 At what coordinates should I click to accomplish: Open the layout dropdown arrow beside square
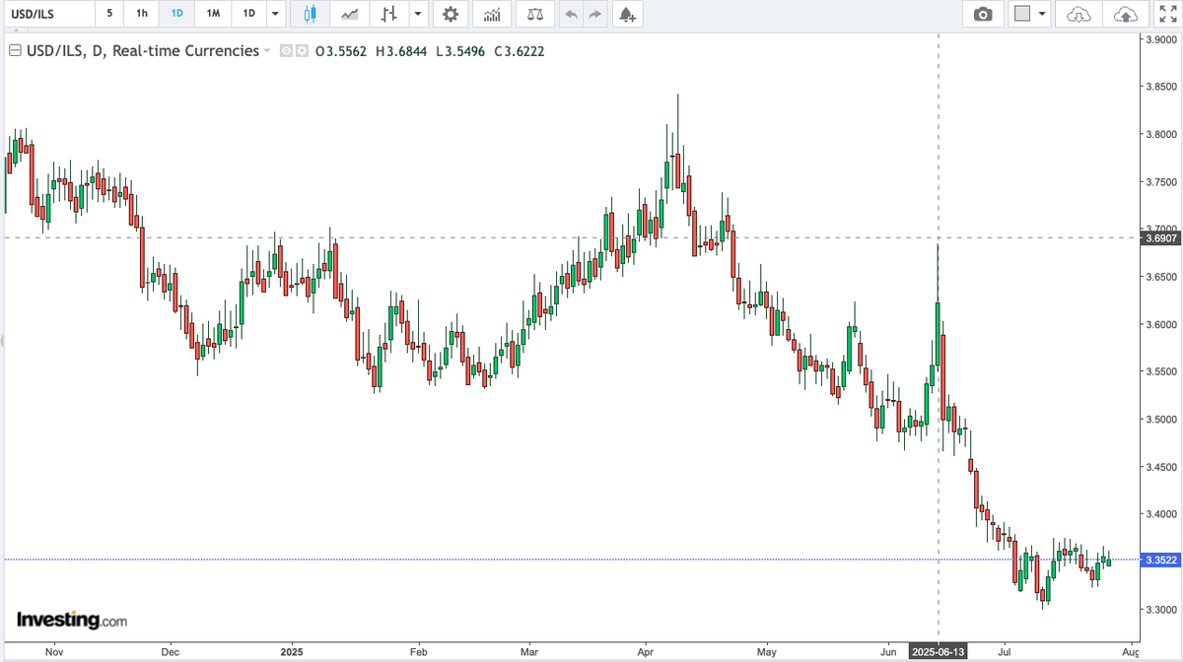tap(1043, 14)
